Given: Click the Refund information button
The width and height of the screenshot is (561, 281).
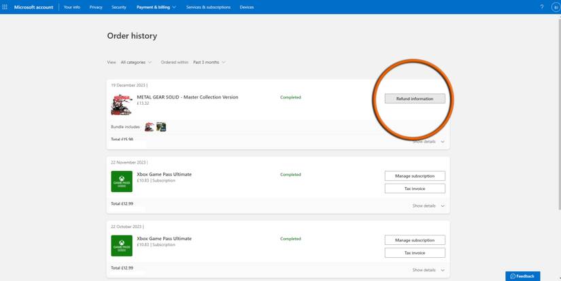Looking at the screenshot, I should 415,99.
